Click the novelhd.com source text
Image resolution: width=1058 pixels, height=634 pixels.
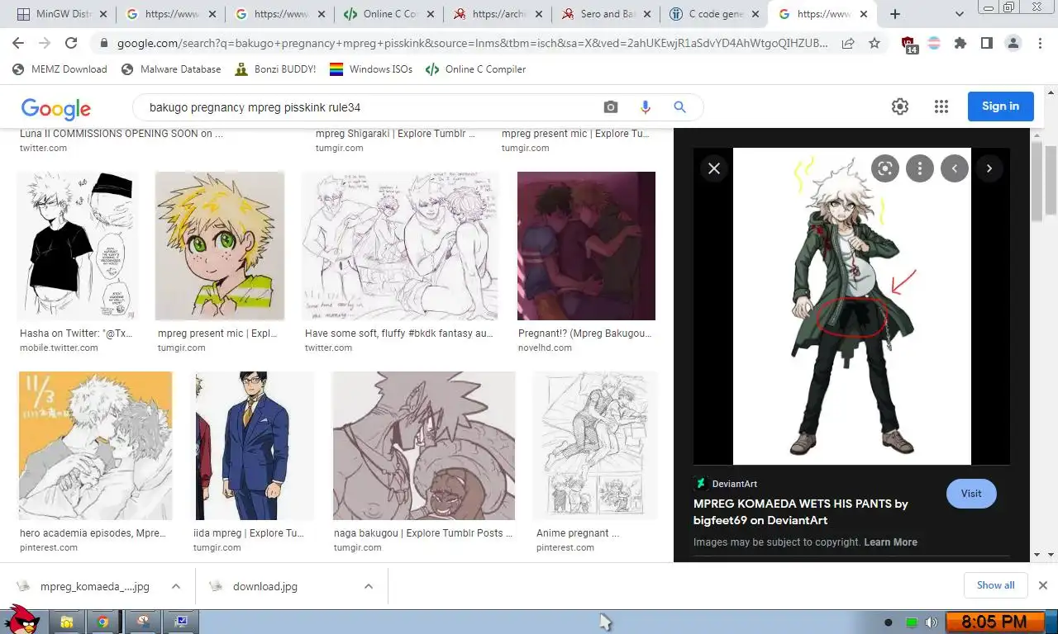pos(545,348)
